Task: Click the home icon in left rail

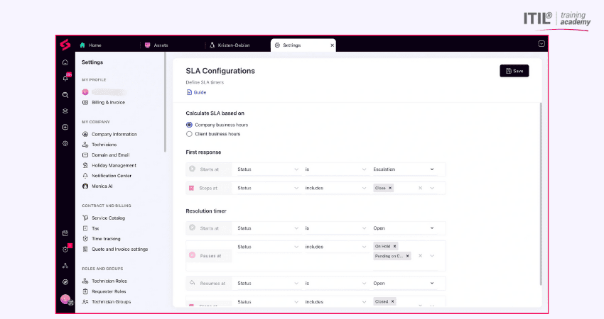Action: pyautogui.click(x=65, y=62)
